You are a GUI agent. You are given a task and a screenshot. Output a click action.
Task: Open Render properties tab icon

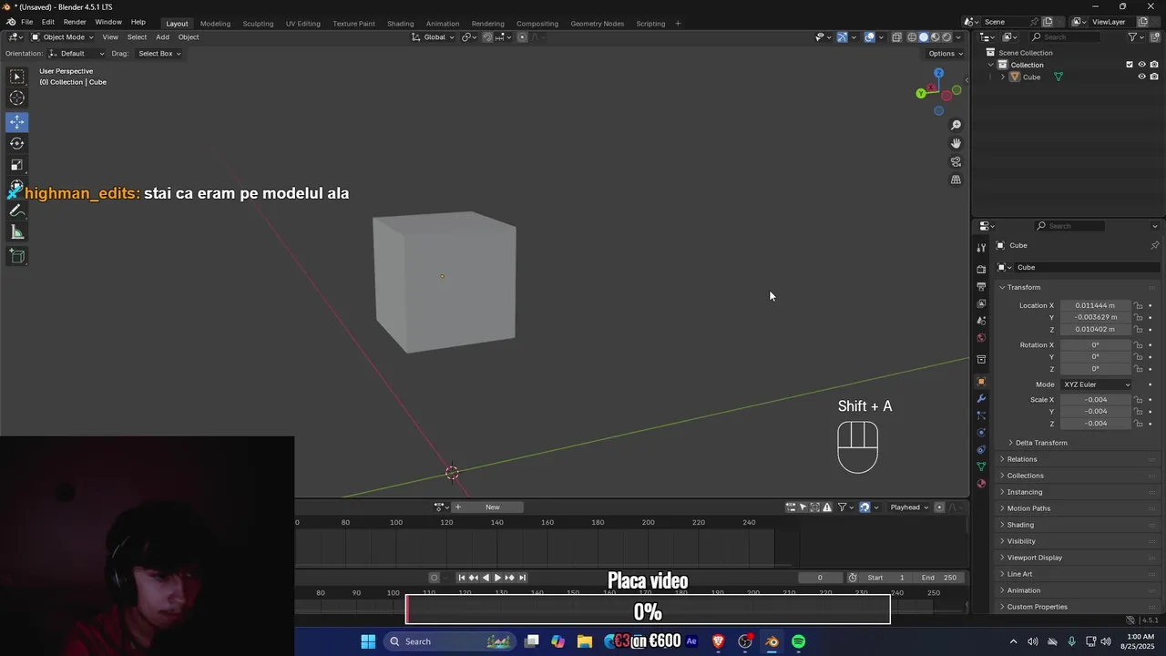tap(981, 270)
